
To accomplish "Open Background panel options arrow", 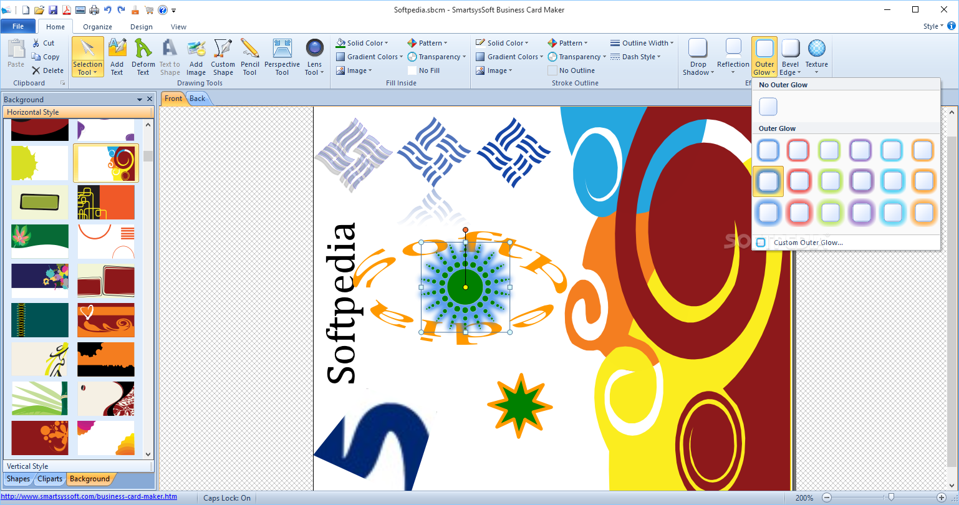I will [140, 99].
